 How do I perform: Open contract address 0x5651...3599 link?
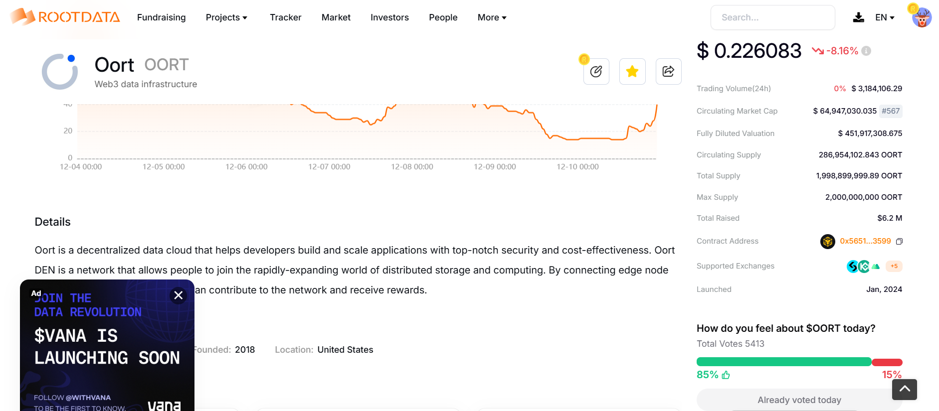tap(865, 241)
